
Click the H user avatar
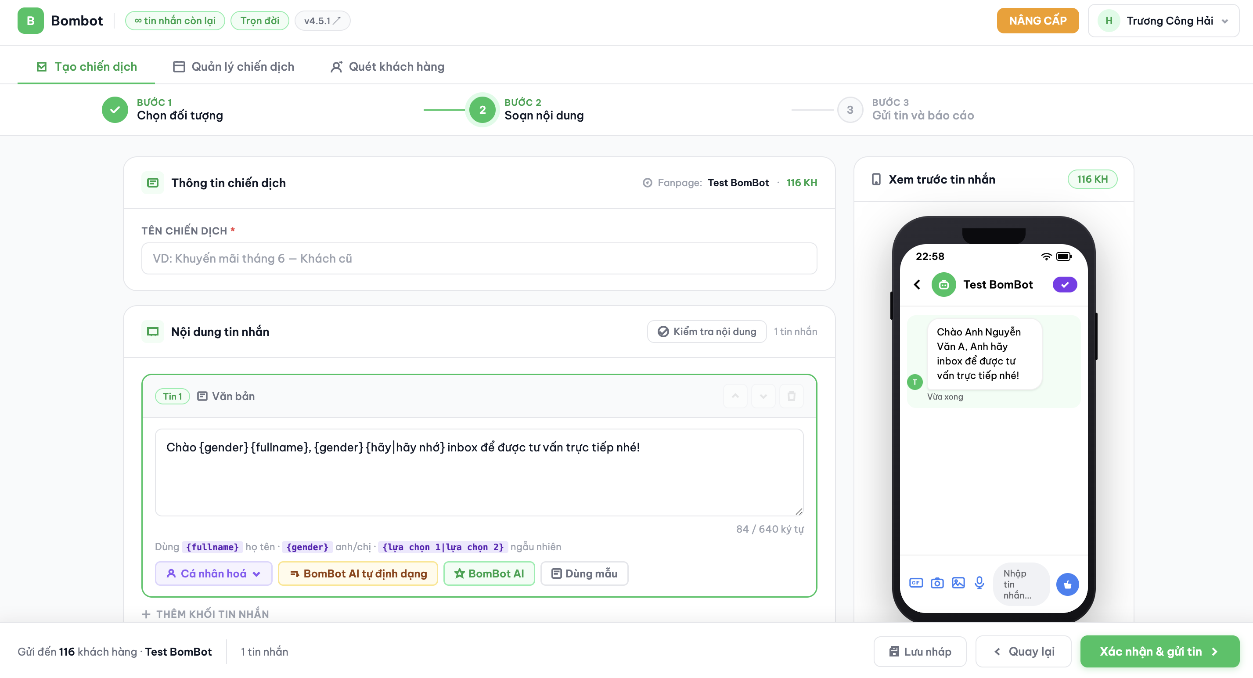click(1109, 21)
